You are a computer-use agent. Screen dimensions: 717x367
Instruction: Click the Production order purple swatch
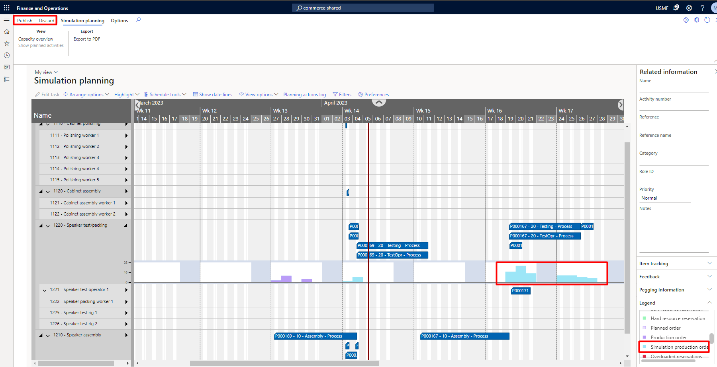[x=645, y=337]
